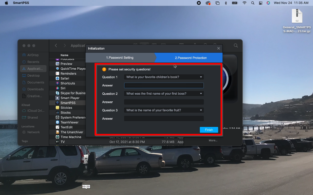Open the Question 3 favorite fruit dropdown
The width and height of the screenshot is (313, 195).
[x=164, y=110]
